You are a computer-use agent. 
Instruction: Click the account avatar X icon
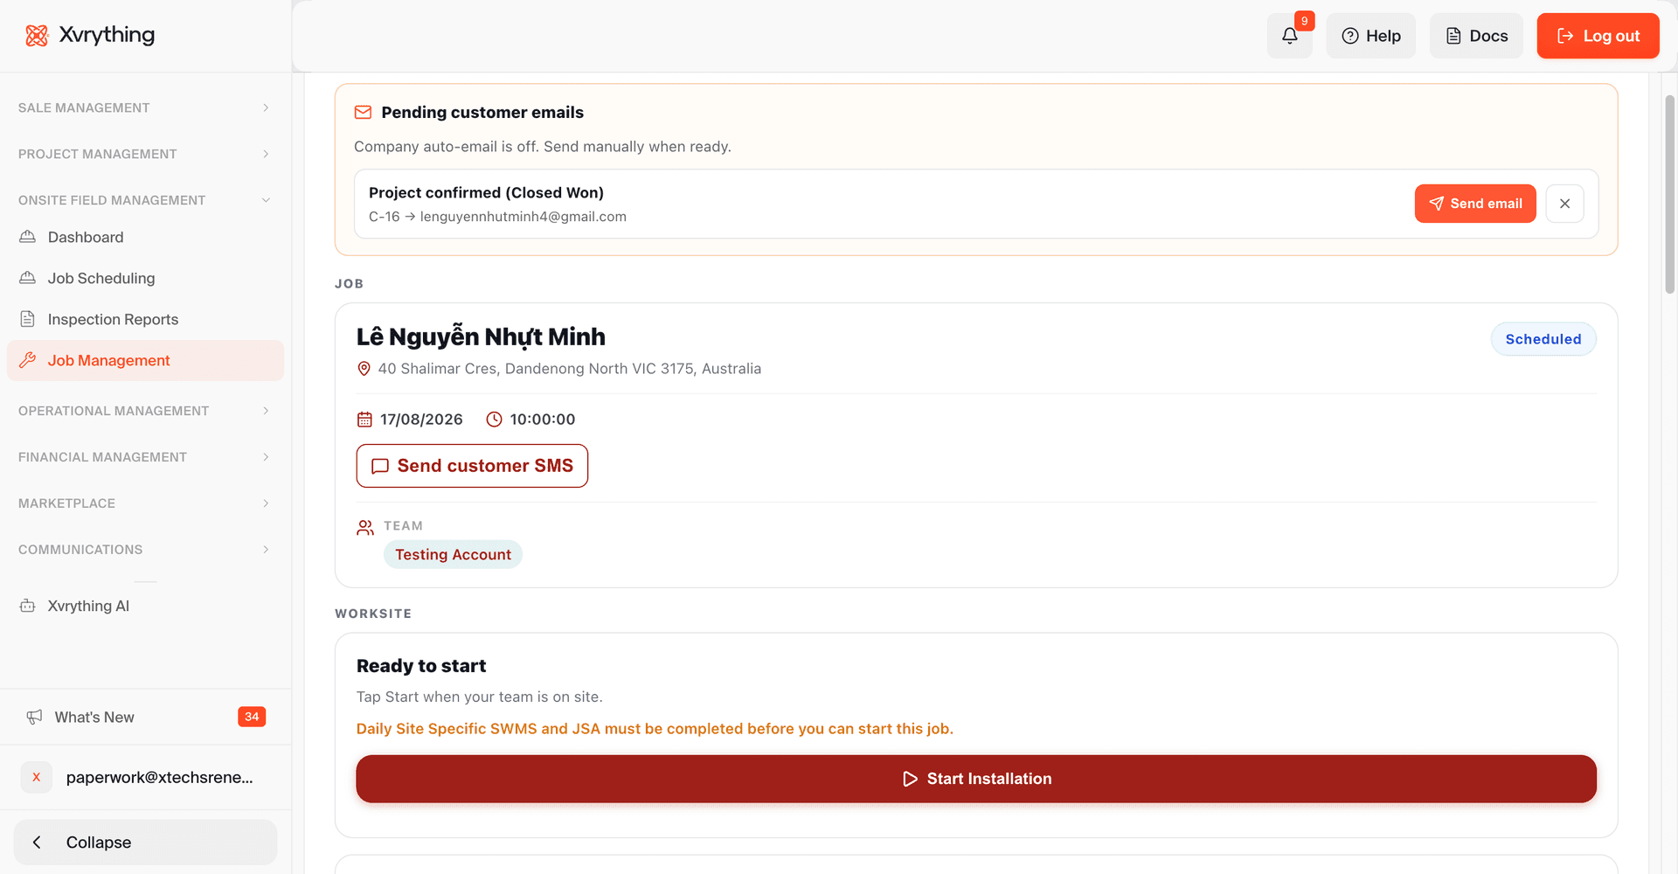pos(37,777)
